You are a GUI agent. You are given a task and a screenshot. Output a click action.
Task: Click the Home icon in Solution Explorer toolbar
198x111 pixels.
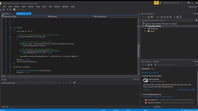point(148,17)
